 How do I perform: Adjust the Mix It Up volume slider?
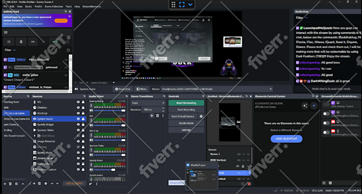point(110,140)
